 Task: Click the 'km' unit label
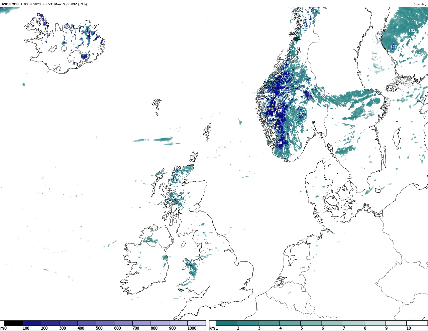212,328
